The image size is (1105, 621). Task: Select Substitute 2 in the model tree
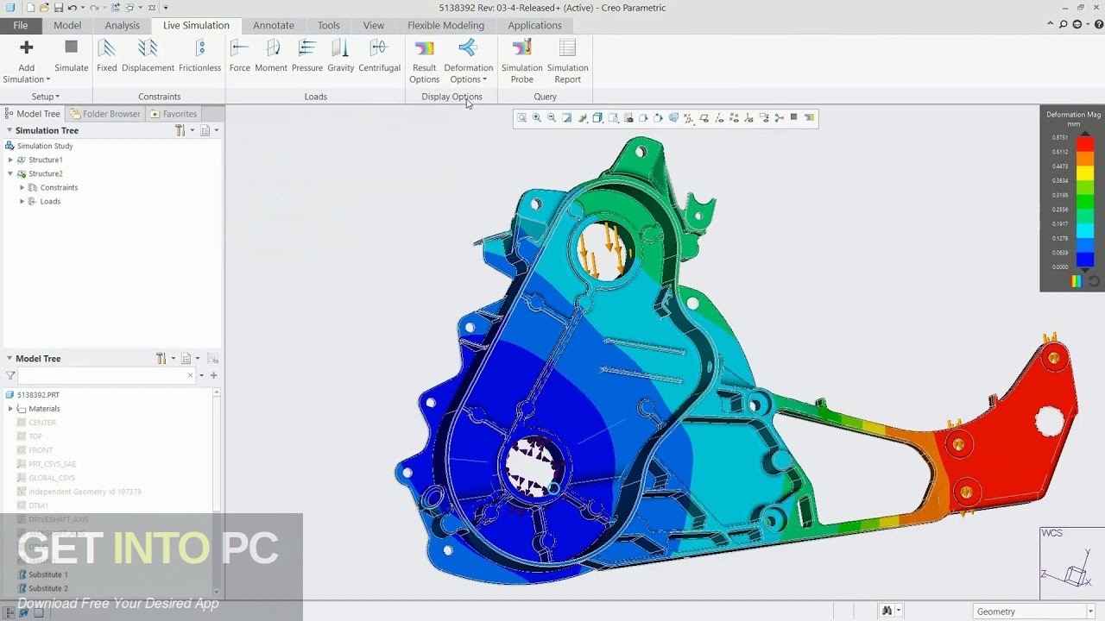click(48, 588)
